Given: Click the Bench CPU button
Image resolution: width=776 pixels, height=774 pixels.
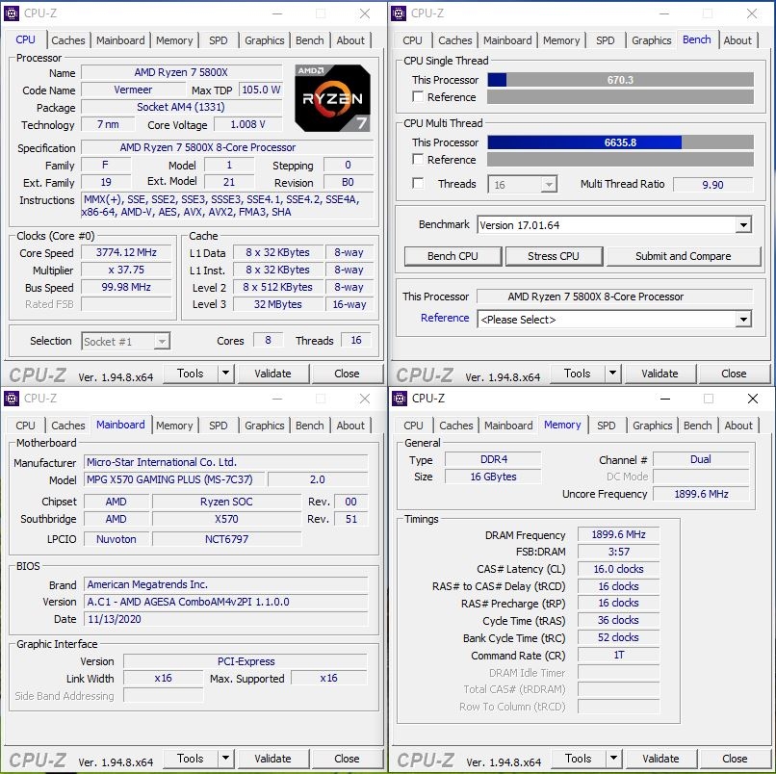Looking at the screenshot, I should tap(453, 256).
